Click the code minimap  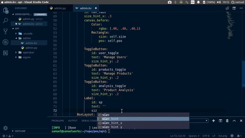230,25
